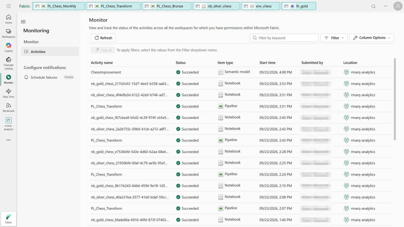Switch to env_chess tab
Viewport: 404px width, 227px height.
click(x=260, y=6)
